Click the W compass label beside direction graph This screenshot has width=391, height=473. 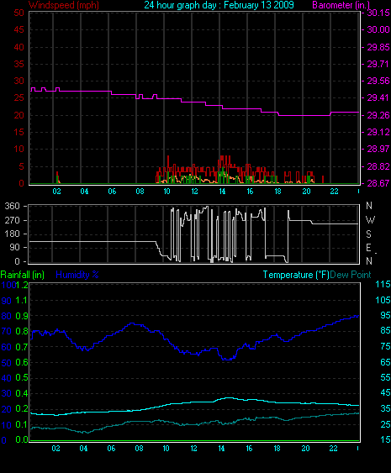(370, 220)
